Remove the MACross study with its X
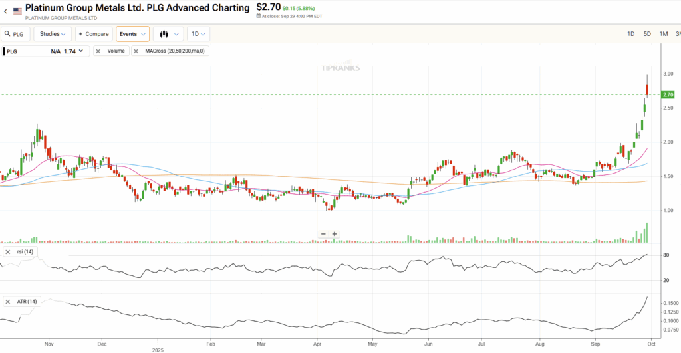Viewport: 681px width, 353px height. click(137, 51)
